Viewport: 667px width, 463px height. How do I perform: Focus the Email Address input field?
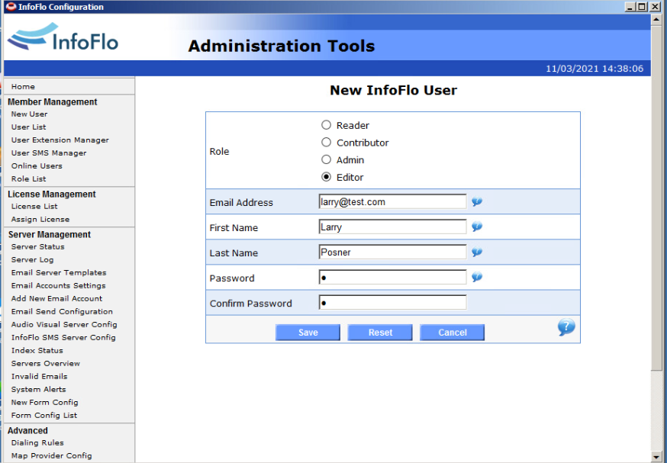pyautogui.click(x=392, y=202)
